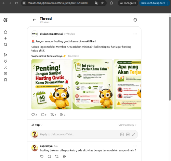Open Profile icon in sidebar
Image resolution: width=171 pixels, height=161 pixels.
pyautogui.click(x=5, y=67)
